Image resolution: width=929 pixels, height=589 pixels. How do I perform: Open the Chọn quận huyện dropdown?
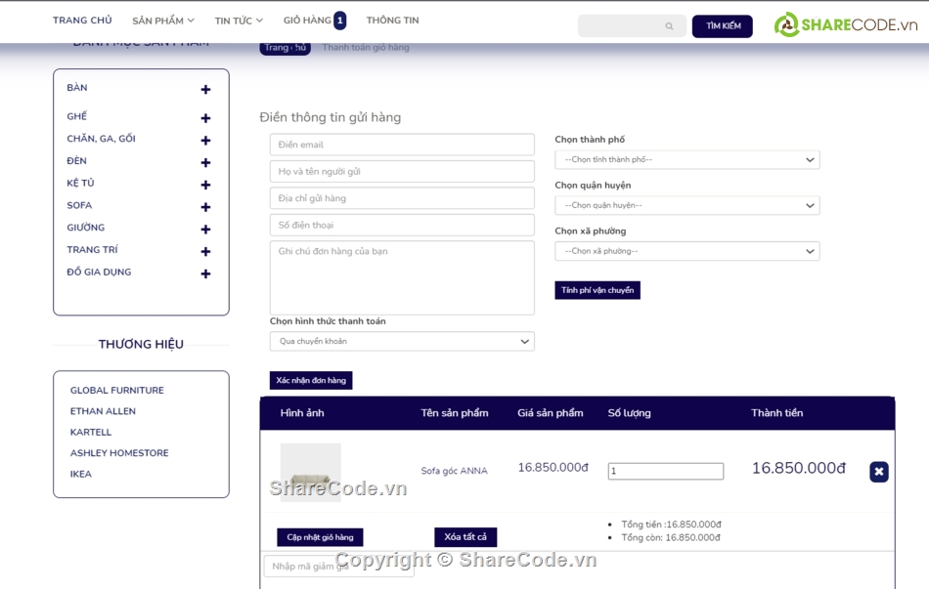pyautogui.click(x=686, y=205)
